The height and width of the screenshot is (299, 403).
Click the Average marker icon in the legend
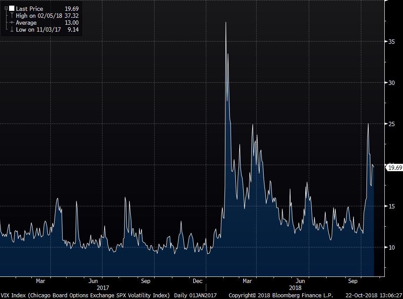(12, 23)
